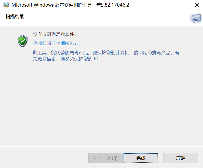Click the 取消 button
This screenshot has width=203, height=168.
point(181,158)
